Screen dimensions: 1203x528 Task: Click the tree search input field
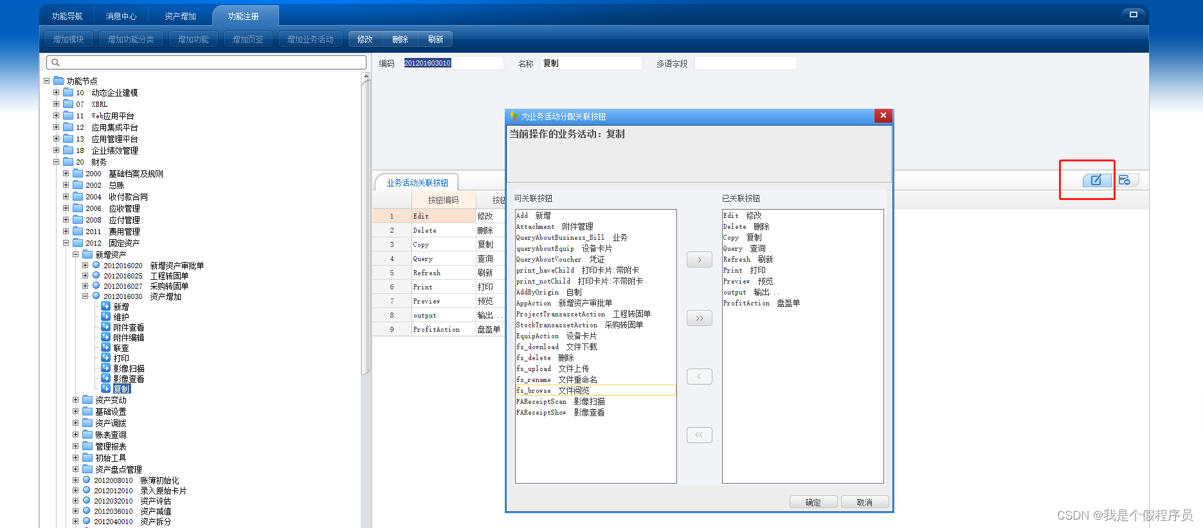[x=206, y=62]
